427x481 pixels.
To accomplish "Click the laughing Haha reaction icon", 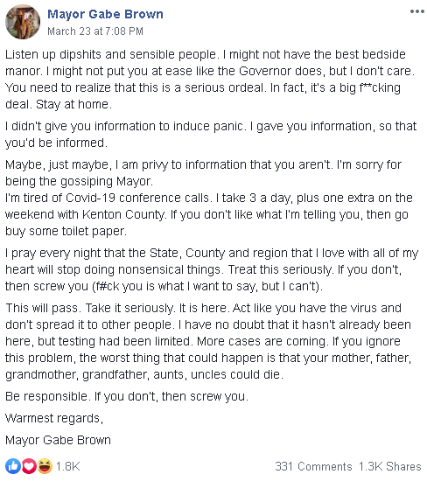I will (45, 466).
